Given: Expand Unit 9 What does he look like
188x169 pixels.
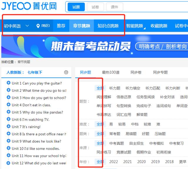Looking at the screenshot, I should coord(9,141).
